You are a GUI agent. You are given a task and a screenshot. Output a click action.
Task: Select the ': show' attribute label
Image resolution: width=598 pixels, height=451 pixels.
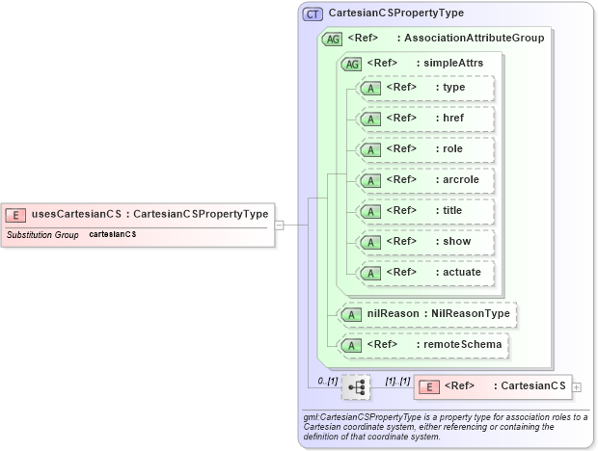pos(453,242)
